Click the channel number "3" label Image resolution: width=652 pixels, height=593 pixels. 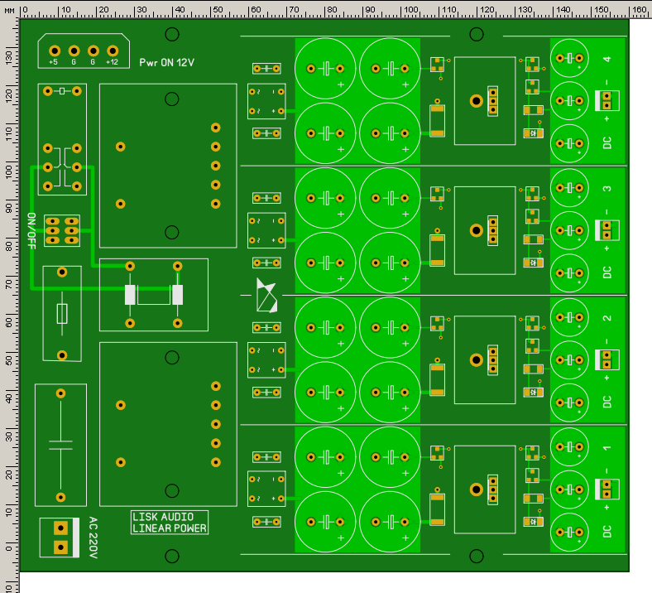607,189
